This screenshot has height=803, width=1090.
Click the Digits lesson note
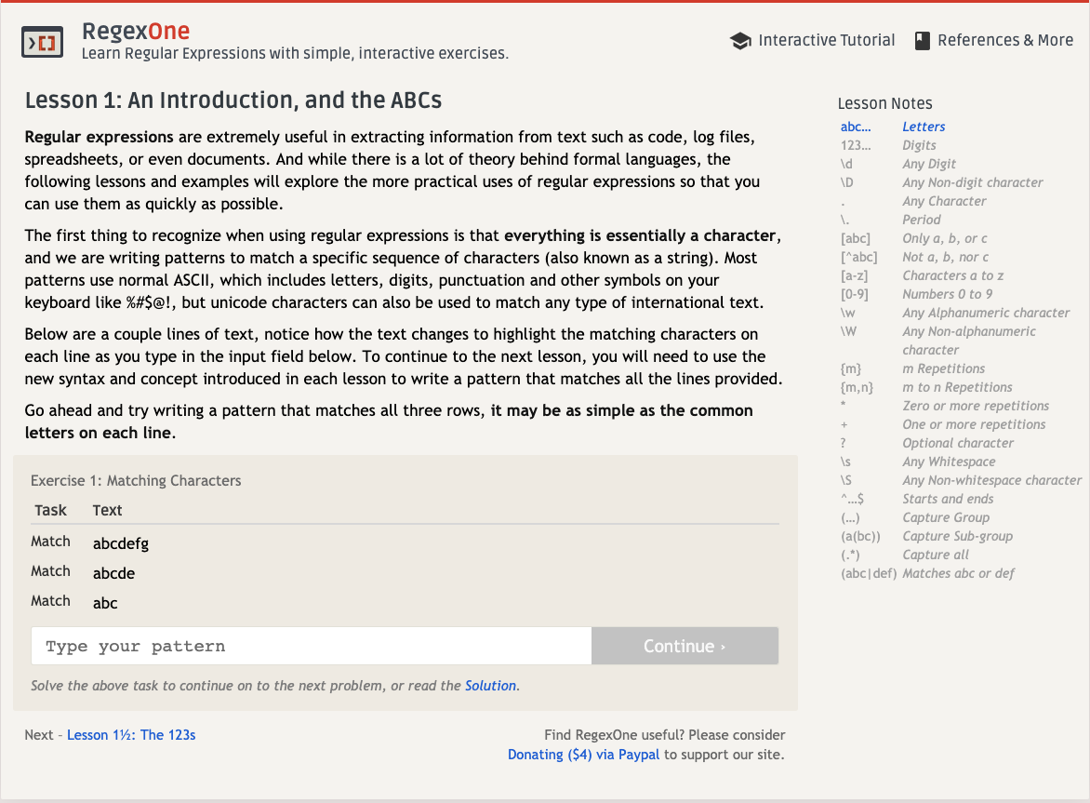919,145
